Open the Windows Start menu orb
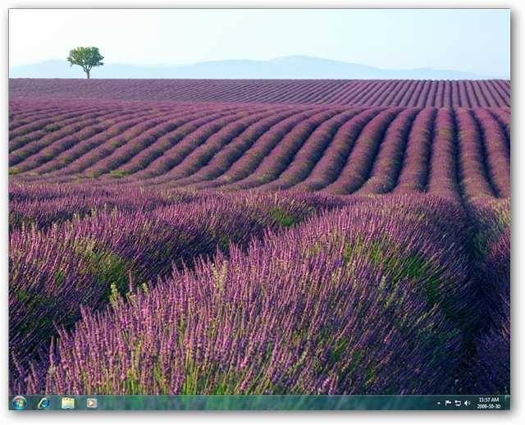 (x=19, y=403)
